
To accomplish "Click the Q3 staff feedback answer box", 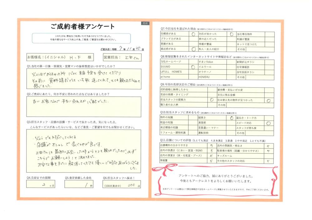I will pyautogui.click(x=84, y=151).
